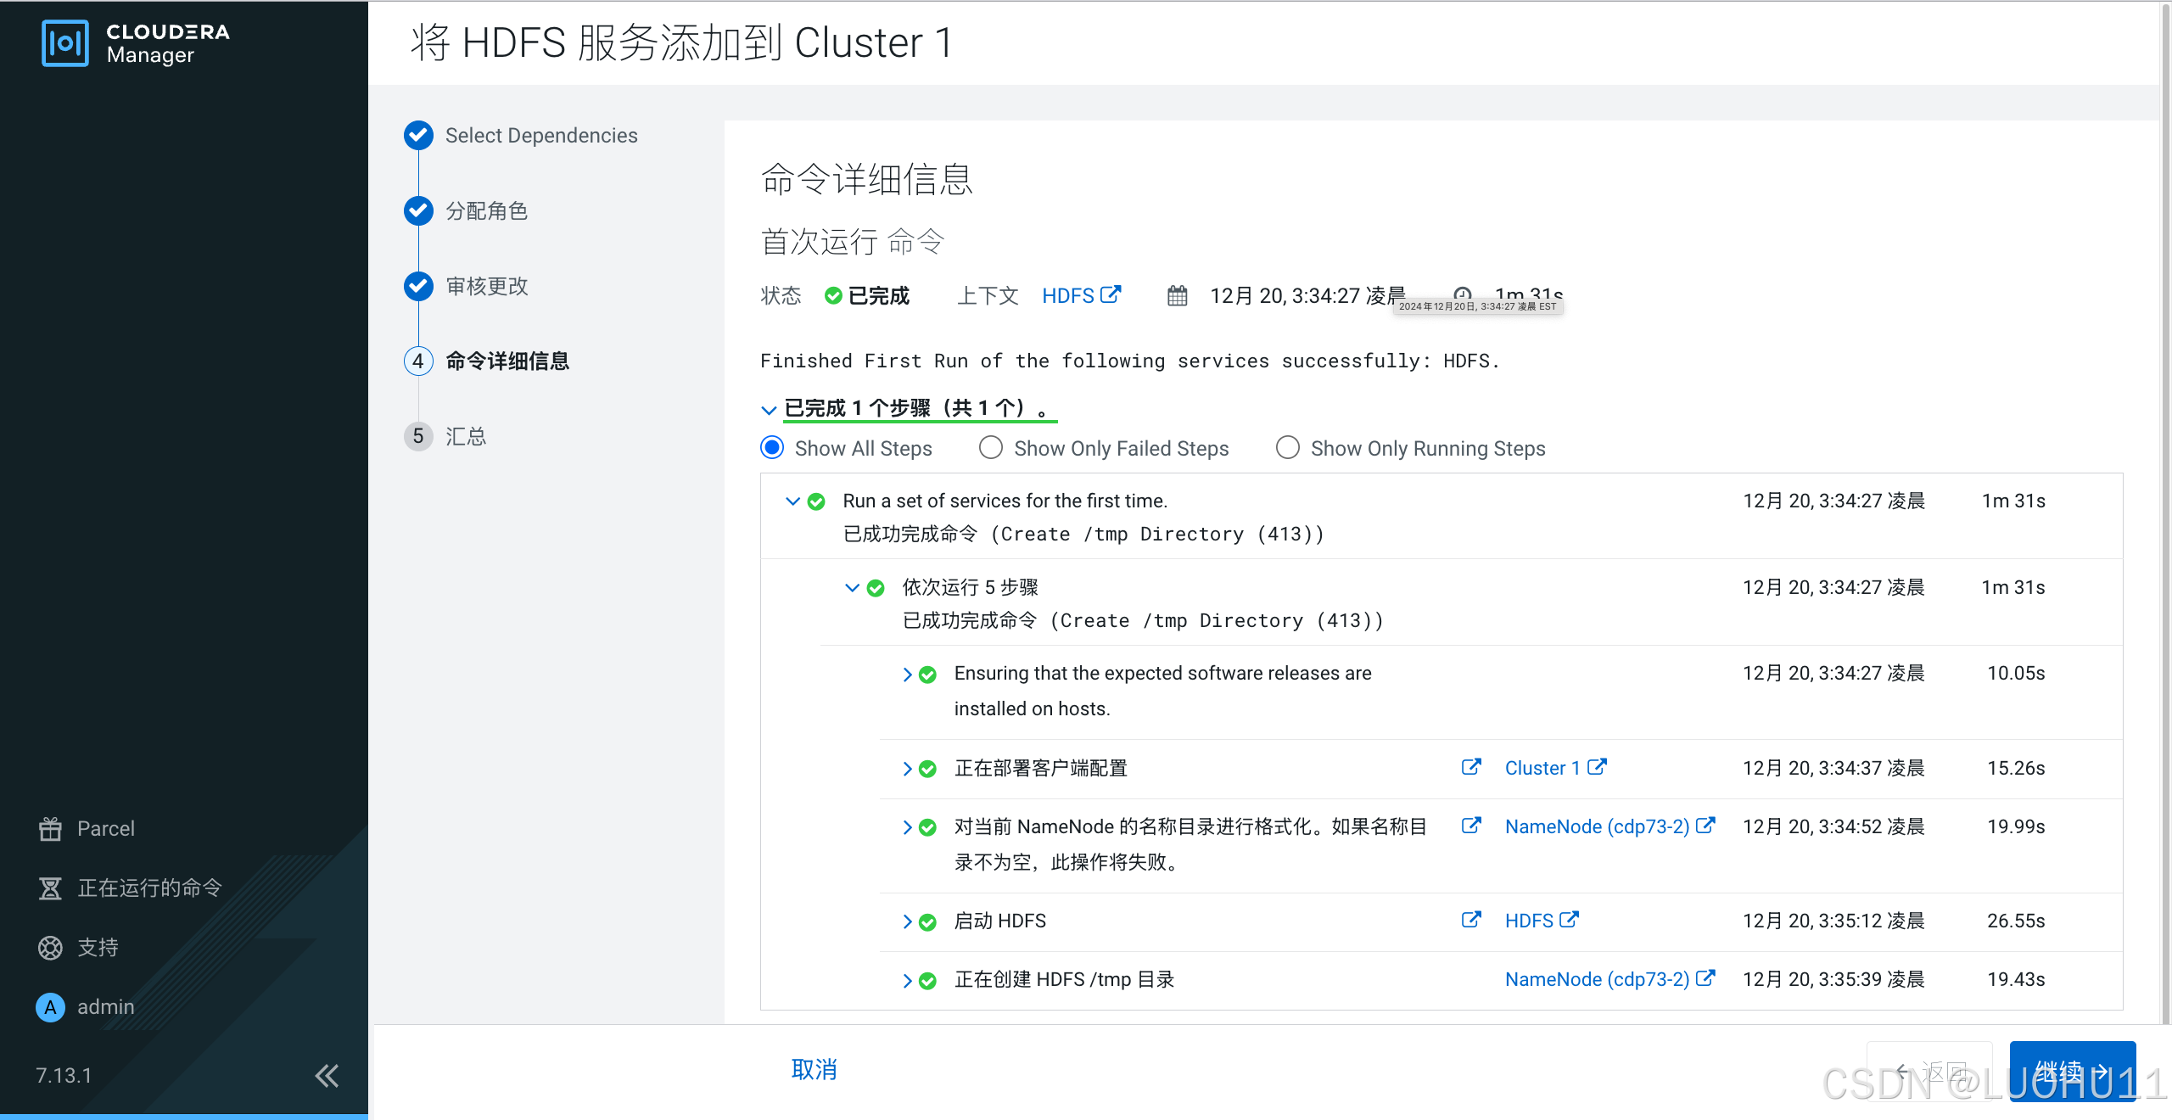This screenshot has width=2172, height=1120.
Task: Click the 取消 cancel link
Action: point(814,1069)
